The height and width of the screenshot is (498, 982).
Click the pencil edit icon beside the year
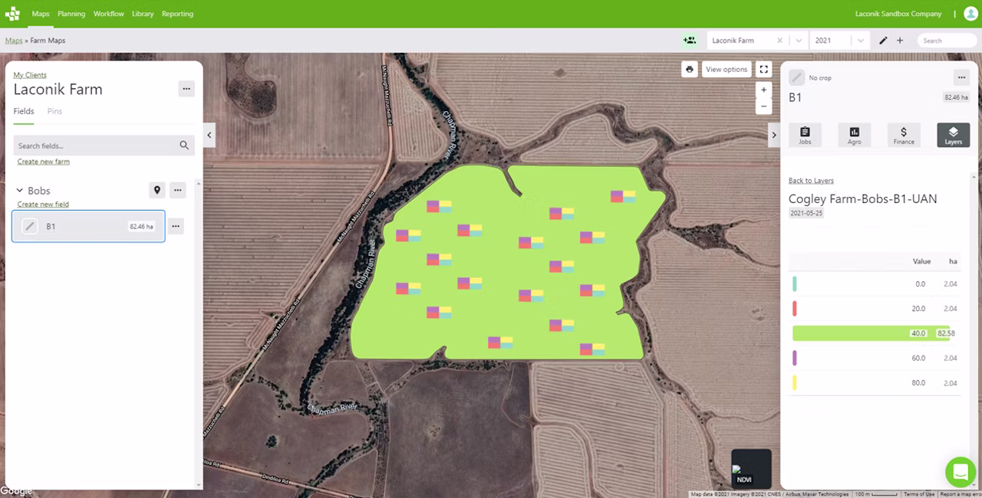click(883, 41)
